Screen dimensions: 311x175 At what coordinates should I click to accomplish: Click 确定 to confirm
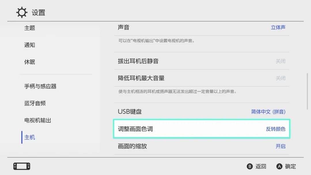pos(290,166)
